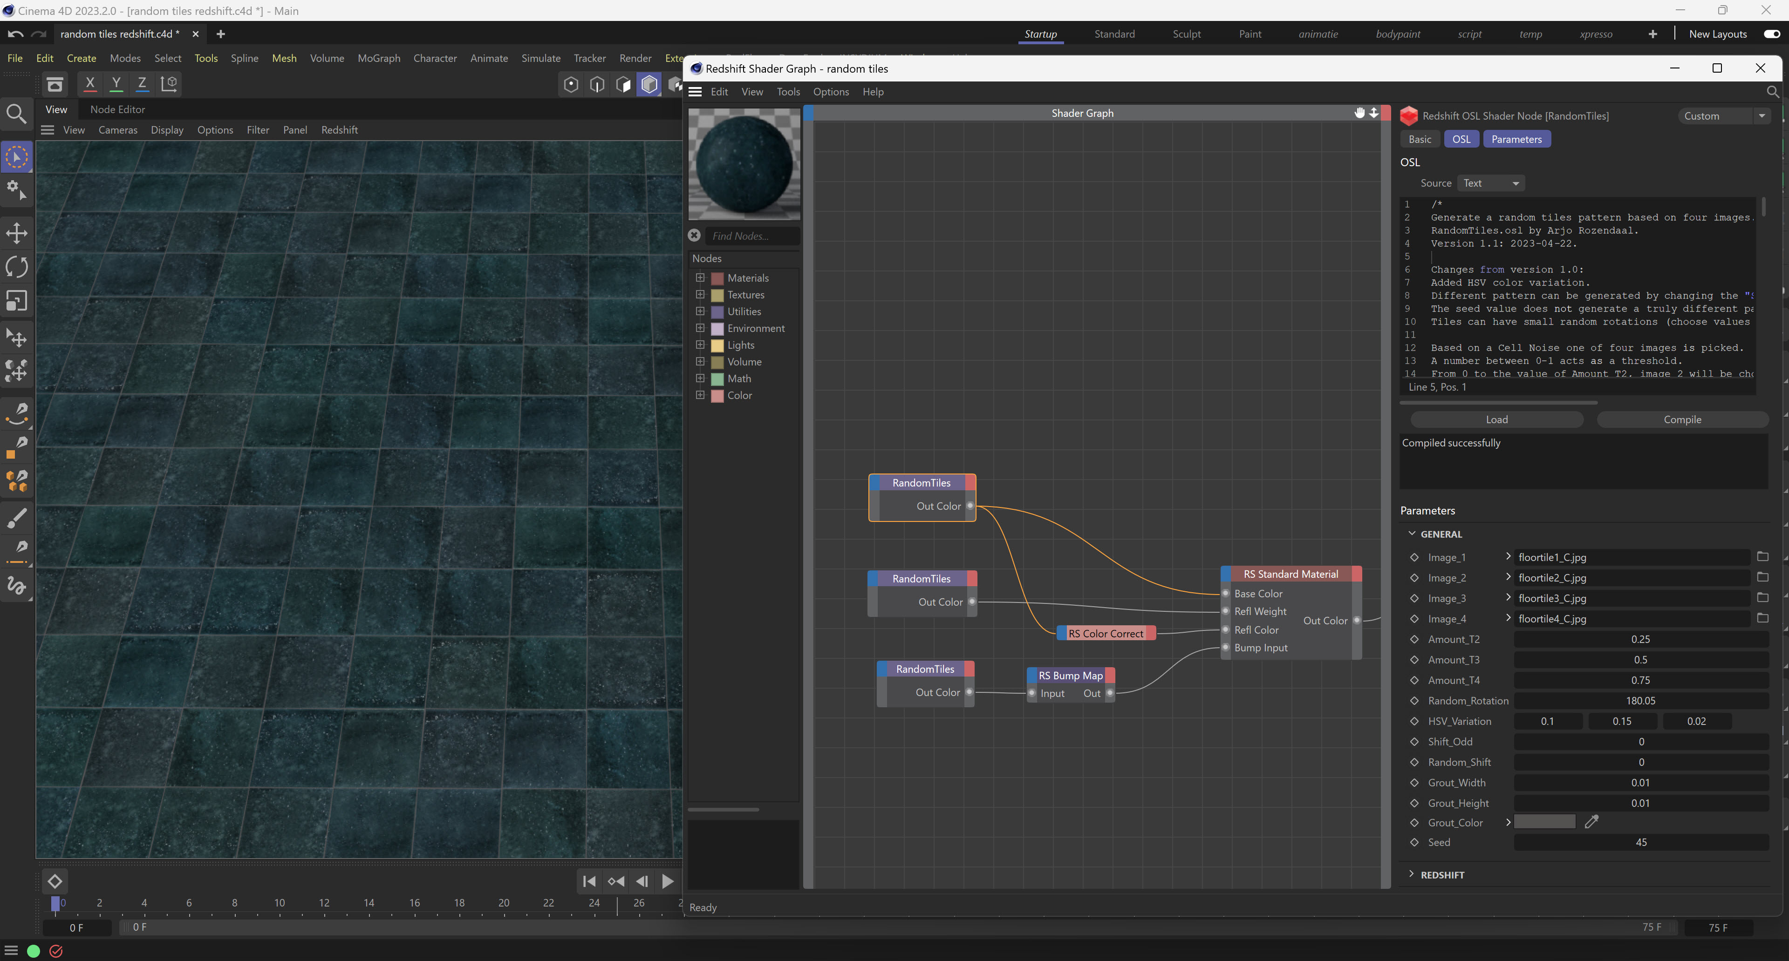This screenshot has height=961, width=1789.
Task: Open the MoGraph menu
Action: (x=378, y=58)
